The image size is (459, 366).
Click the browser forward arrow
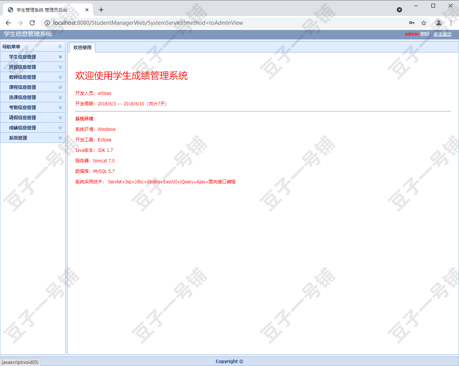tap(20, 23)
